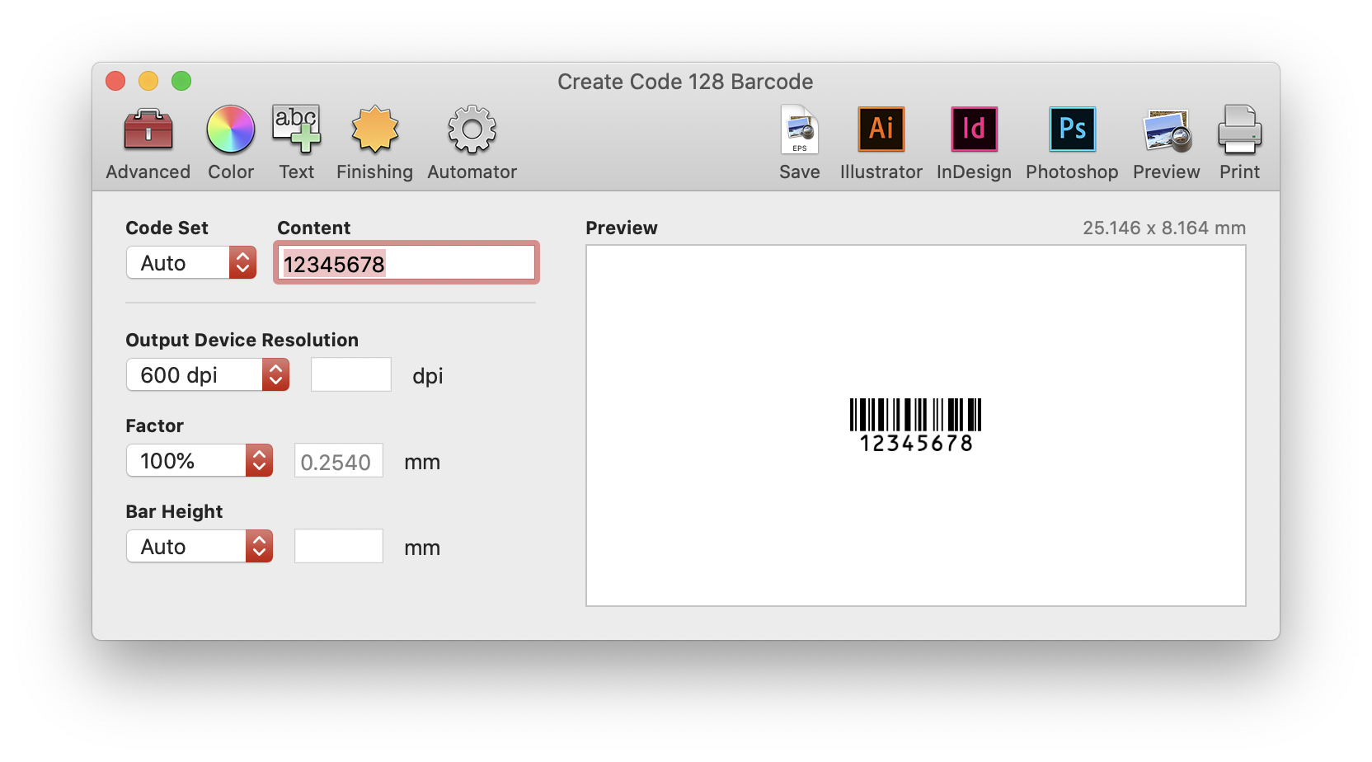
Task: Open the Text options panel
Action: coord(296,143)
